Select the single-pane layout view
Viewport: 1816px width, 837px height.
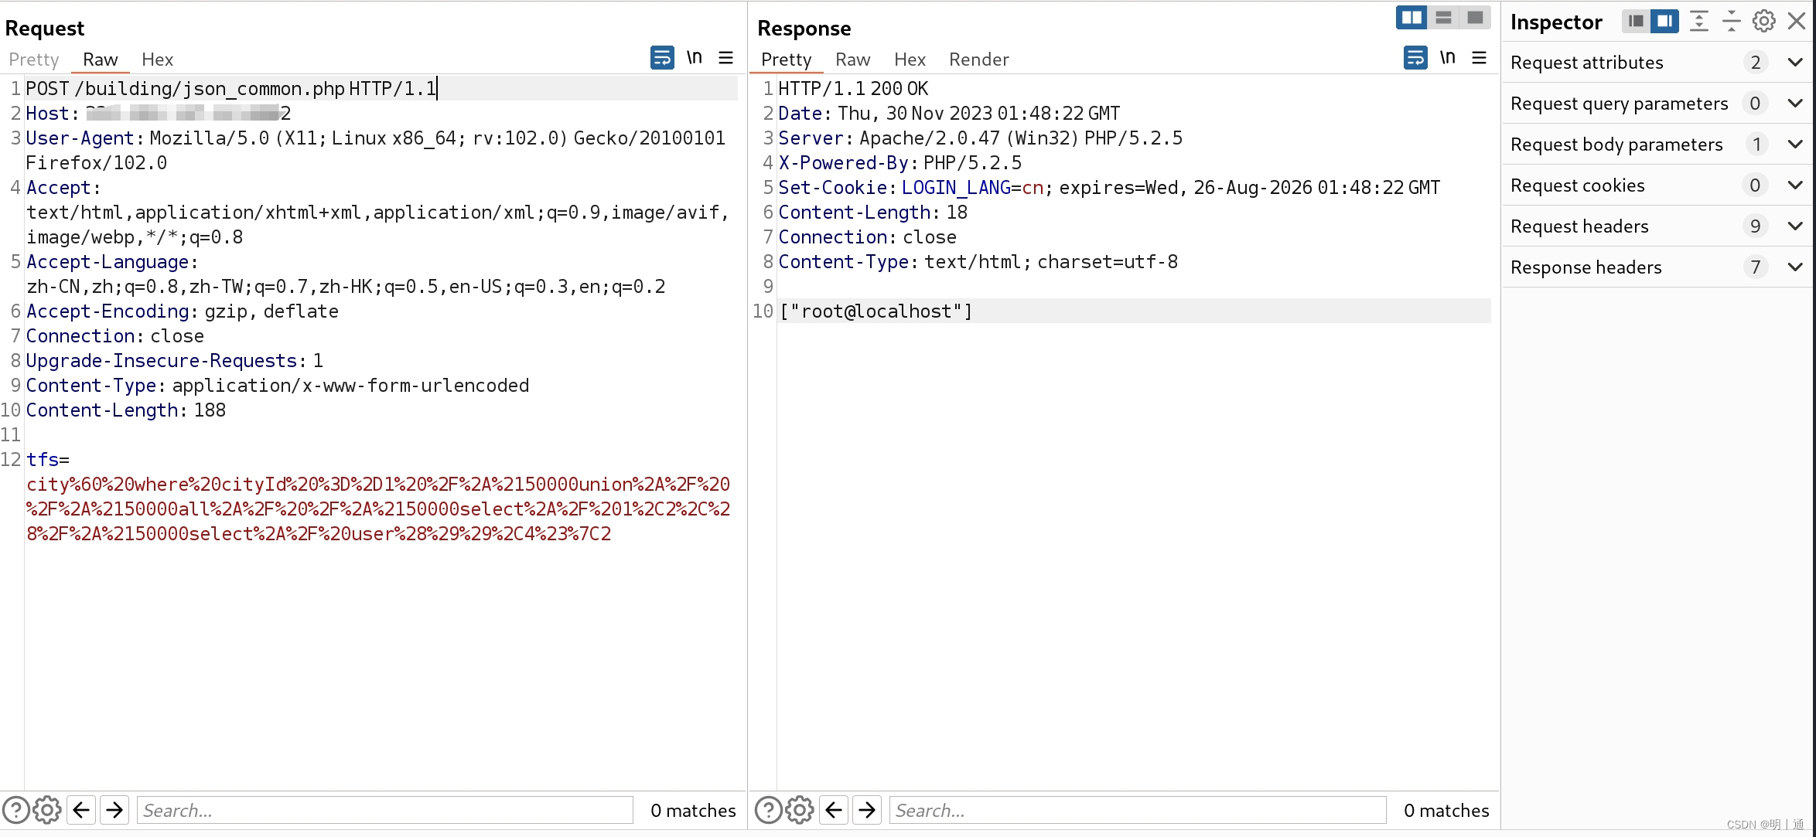(1474, 17)
